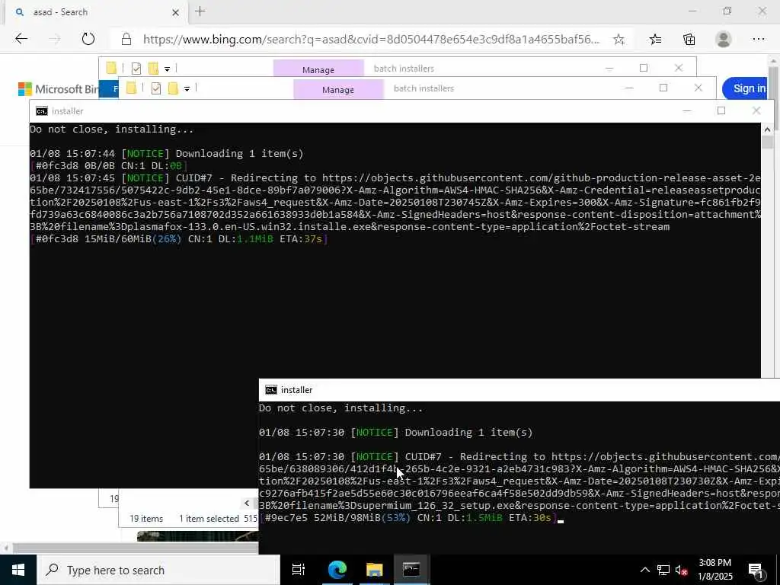Viewport: 780px width, 585px height.
Task: Click the '52MiB/98MiB(53%)' progress line
Action: [408, 518]
